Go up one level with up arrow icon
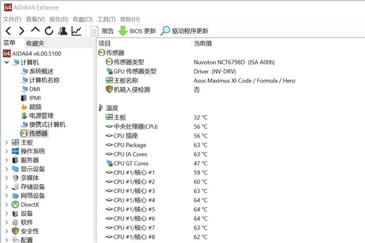The height and width of the screenshot is (243, 365). [35, 30]
